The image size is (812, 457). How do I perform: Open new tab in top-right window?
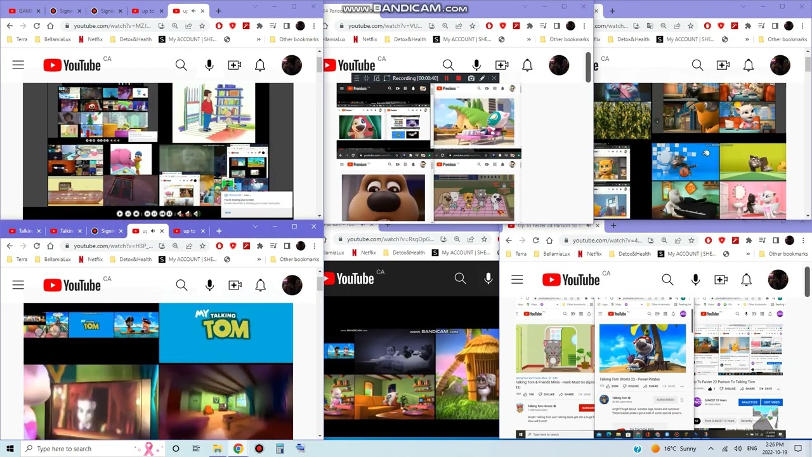click(x=612, y=11)
